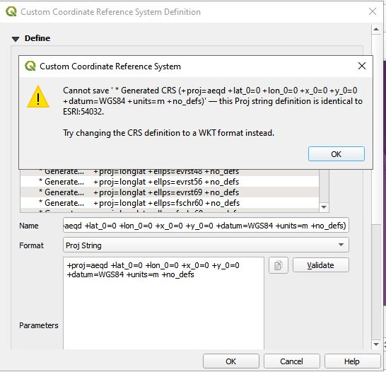Click OK in the warning message box
The image size is (386, 372).
coord(337,154)
